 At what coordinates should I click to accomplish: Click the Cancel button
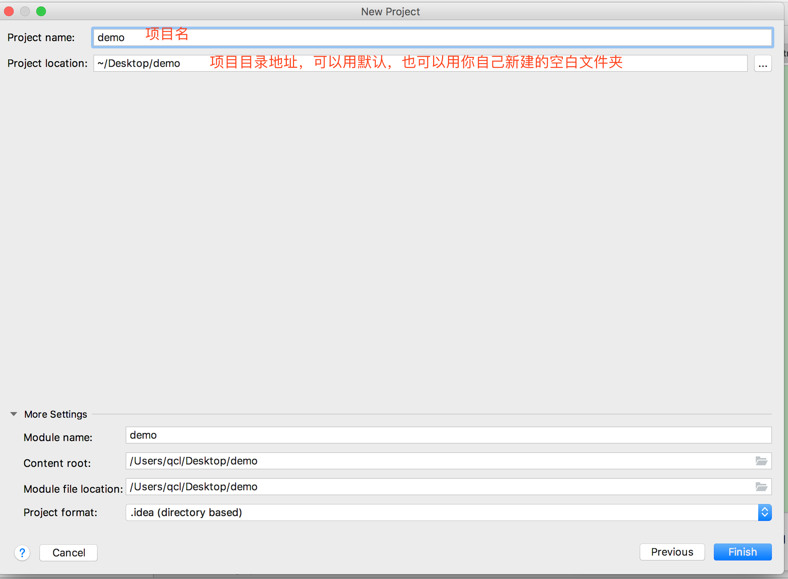click(x=68, y=552)
